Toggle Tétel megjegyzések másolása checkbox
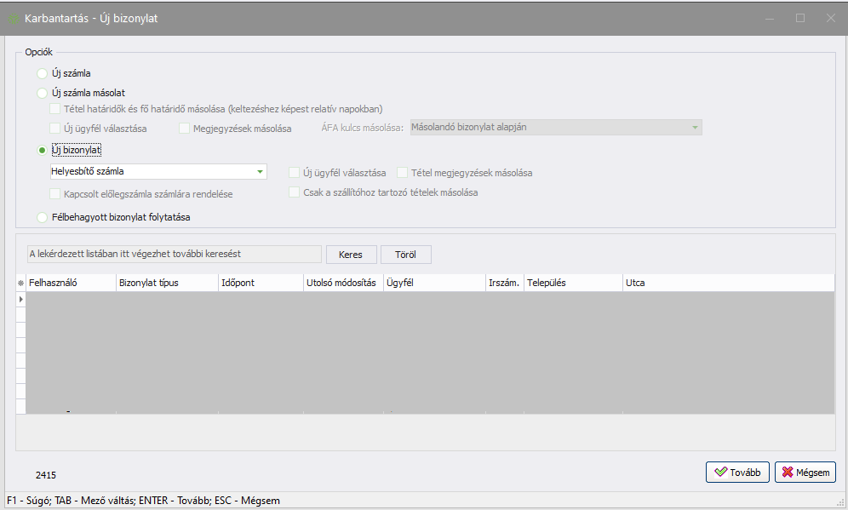The width and height of the screenshot is (848, 510). 403,173
